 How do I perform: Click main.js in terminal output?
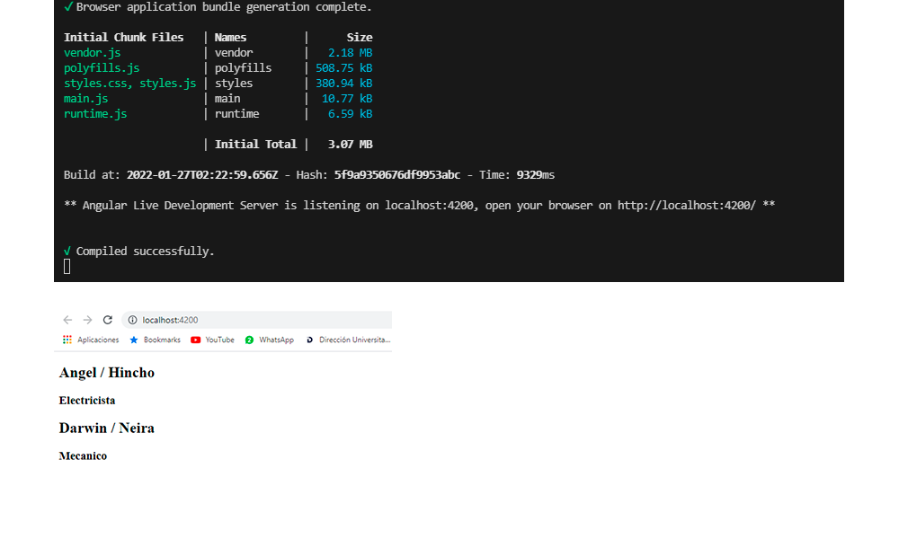tap(86, 99)
